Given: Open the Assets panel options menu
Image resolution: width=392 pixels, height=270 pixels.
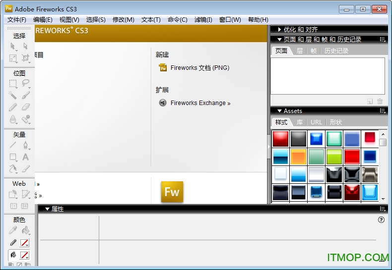Looking at the screenshot, I should point(383,111).
